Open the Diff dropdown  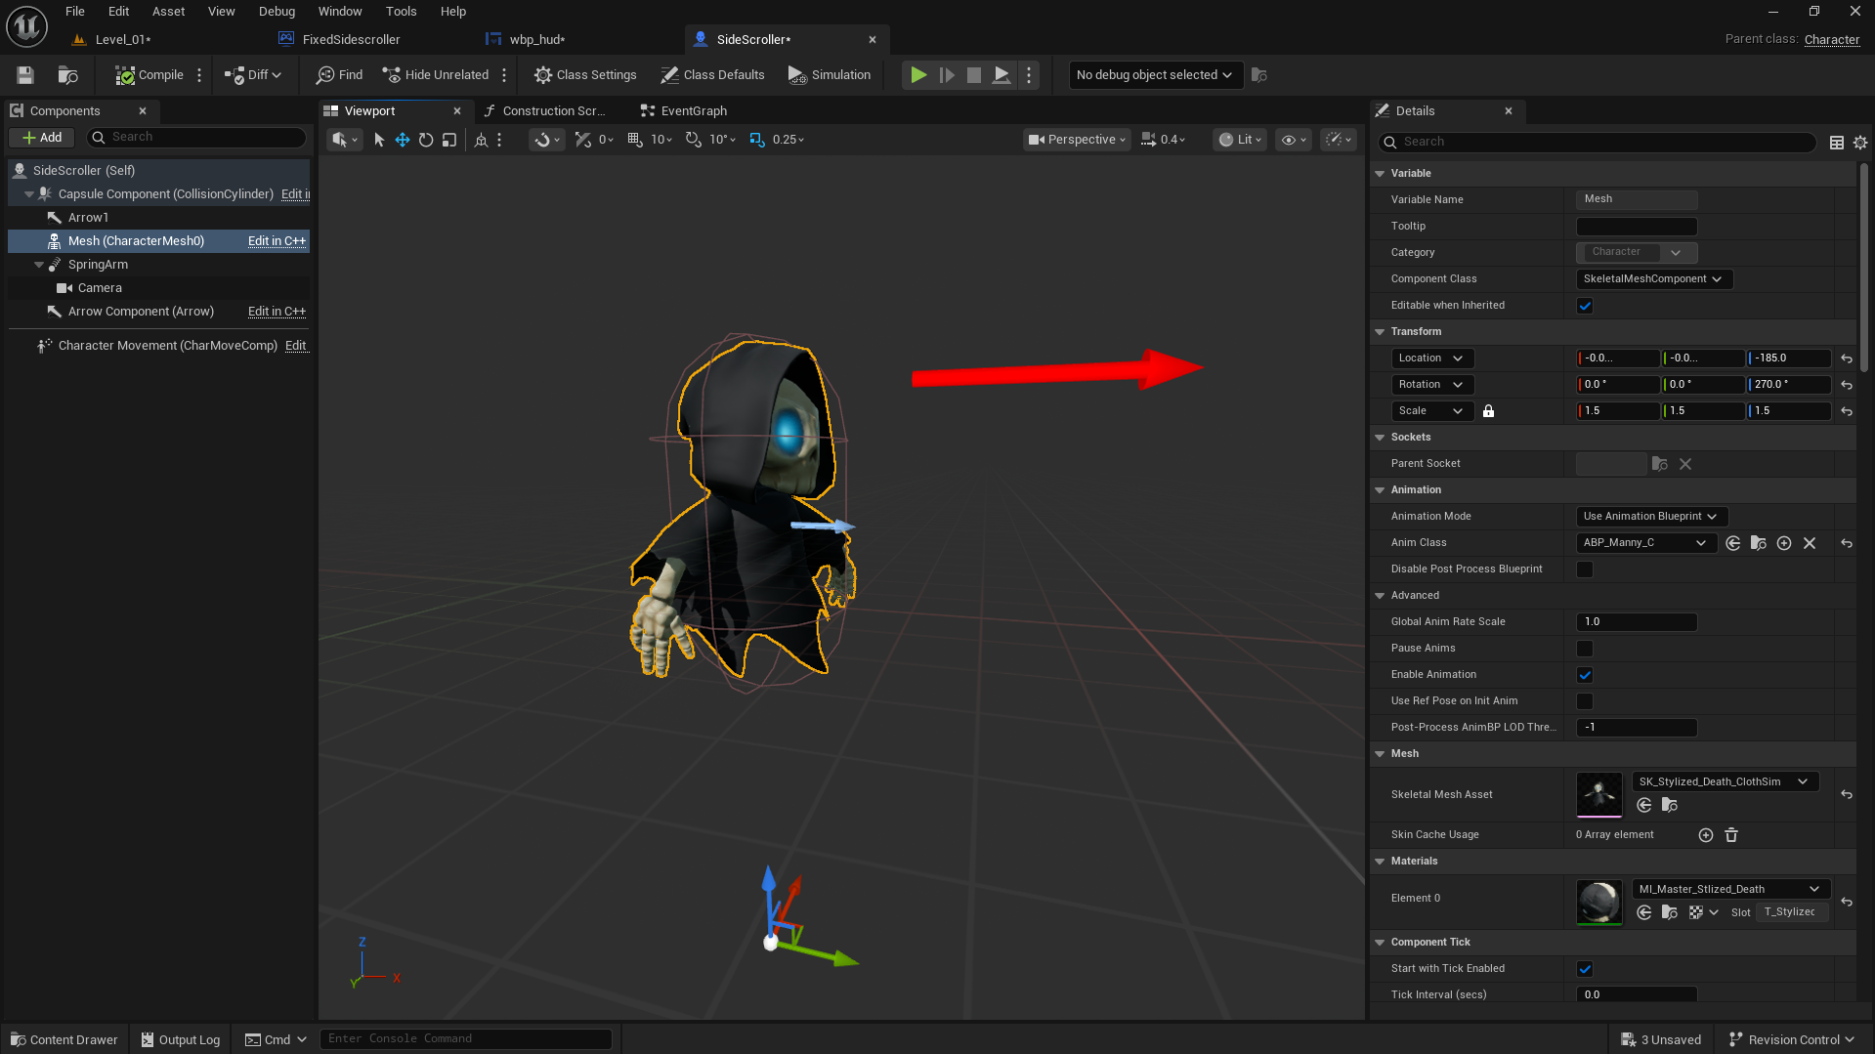point(253,75)
